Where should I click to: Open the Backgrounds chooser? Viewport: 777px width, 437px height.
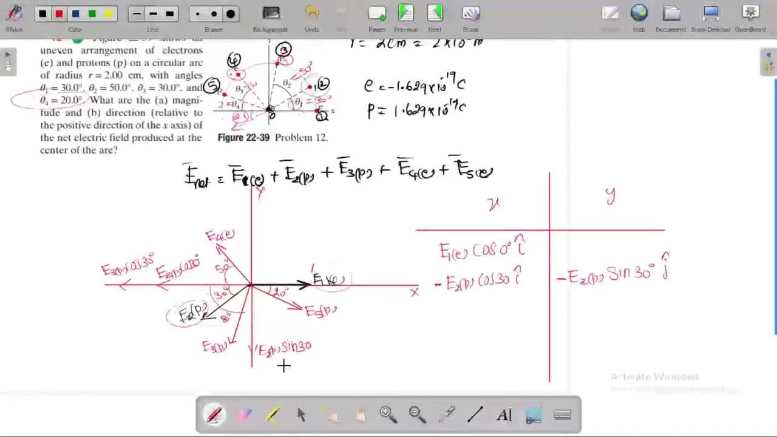click(x=271, y=17)
